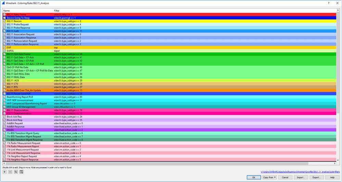Toggle the Block Ack Req checkbox
The height and width of the screenshot is (182, 342).
click(4, 117)
